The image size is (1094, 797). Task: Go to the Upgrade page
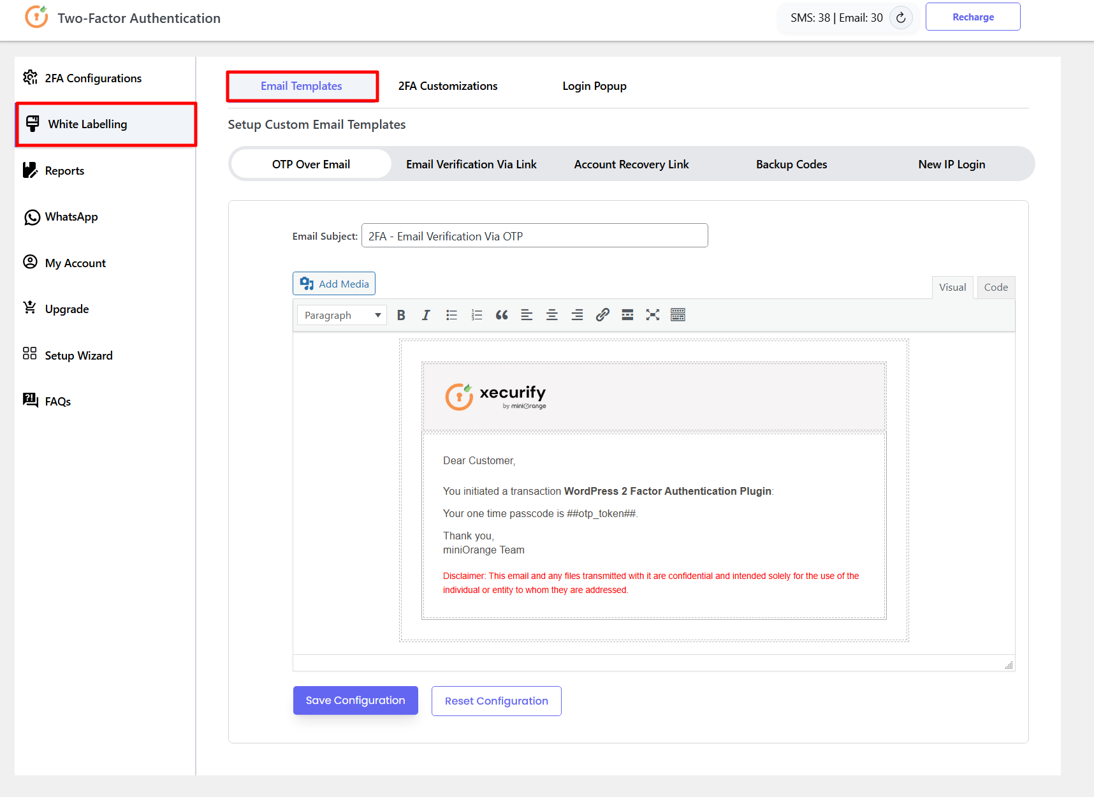pos(105,309)
